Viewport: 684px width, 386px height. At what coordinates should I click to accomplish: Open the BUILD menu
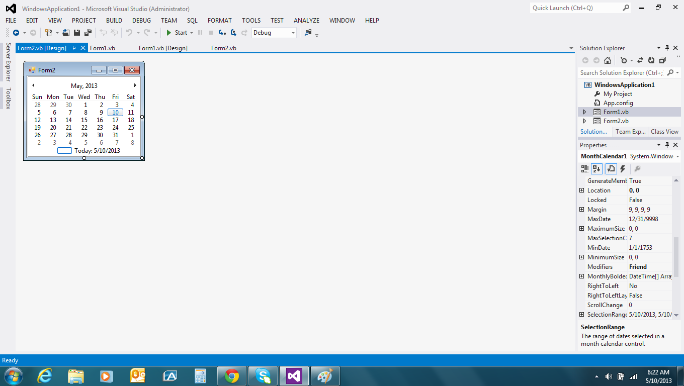114,21
